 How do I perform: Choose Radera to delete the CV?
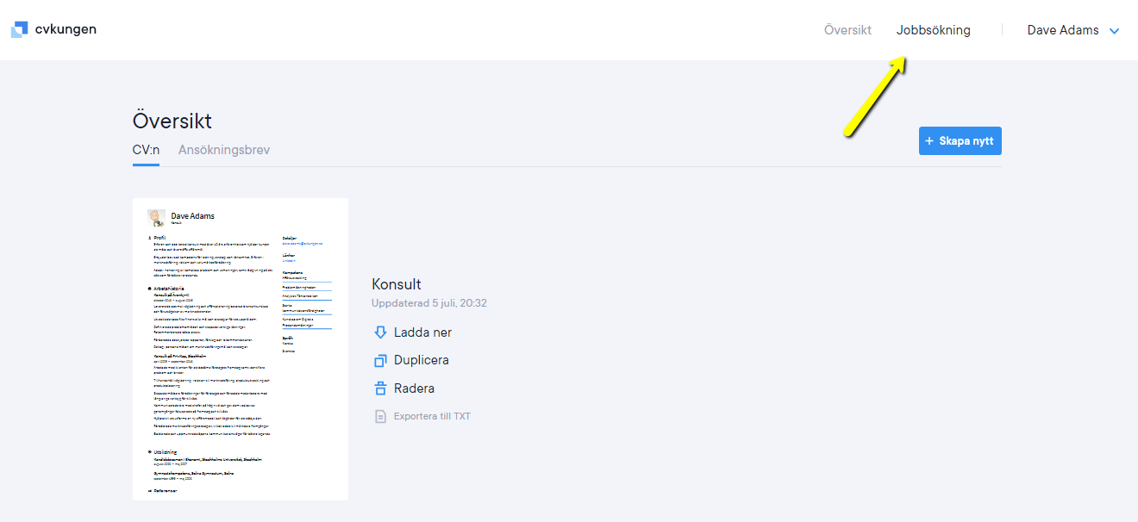tap(414, 388)
